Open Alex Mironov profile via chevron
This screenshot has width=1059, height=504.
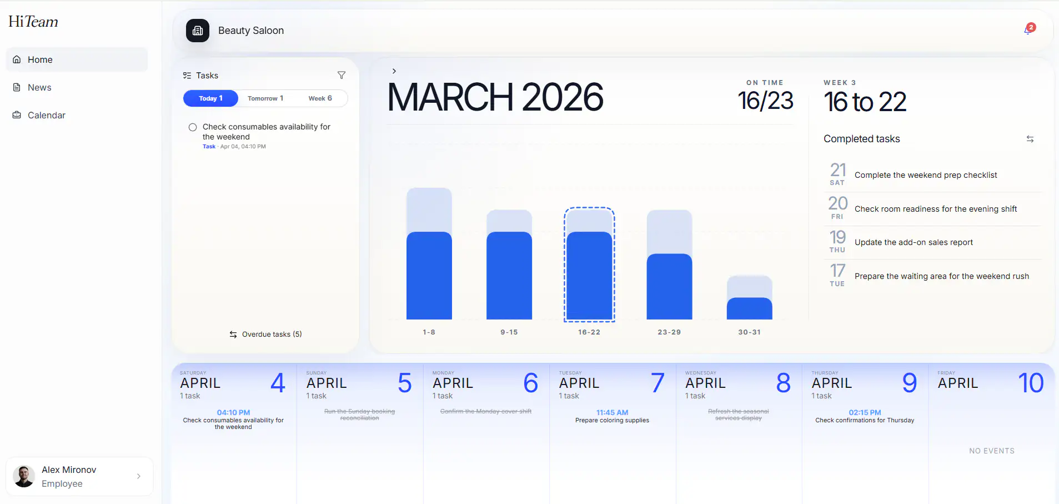pos(138,476)
